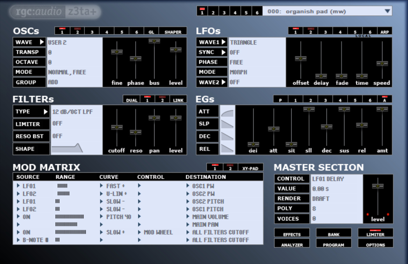Click the release curve shape icon
408x264 pixels.
tap(227, 148)
